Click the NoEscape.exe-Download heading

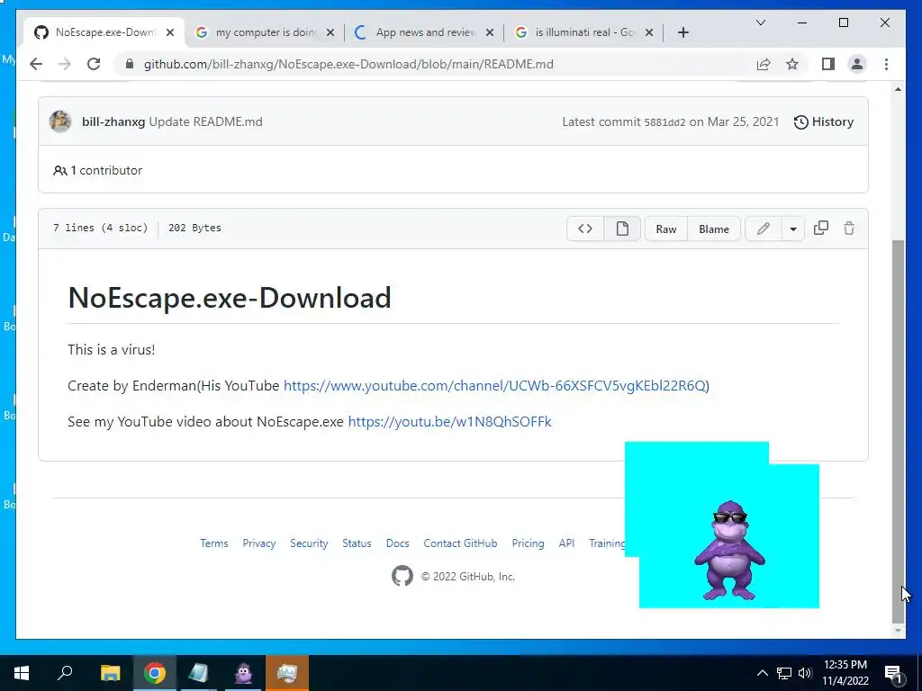(x=230, y=297)
